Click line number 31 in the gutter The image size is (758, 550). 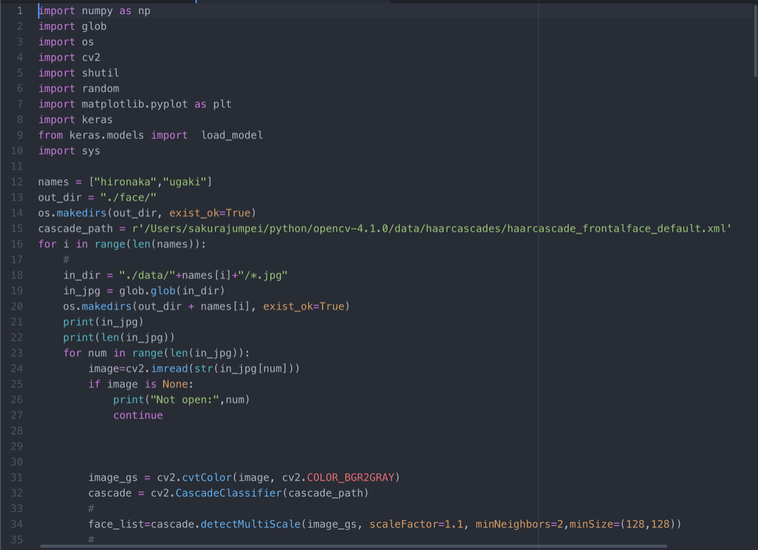pyautogui.click(x=16, y=477)
